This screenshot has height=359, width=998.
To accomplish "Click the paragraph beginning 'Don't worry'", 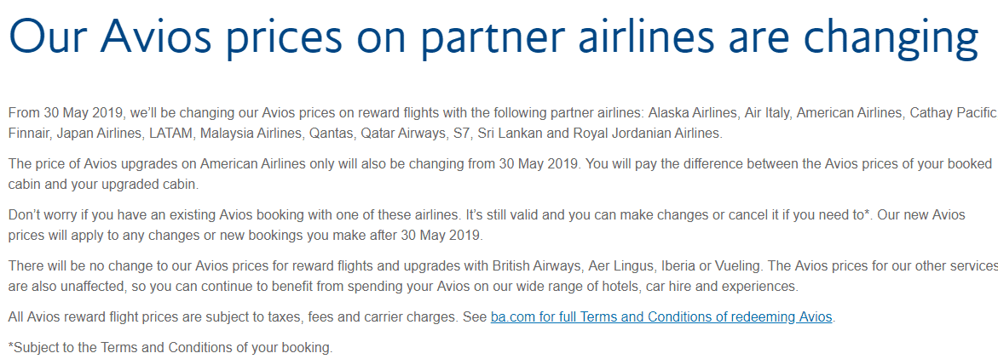I will pyautogui.click(x=341, y=215).
